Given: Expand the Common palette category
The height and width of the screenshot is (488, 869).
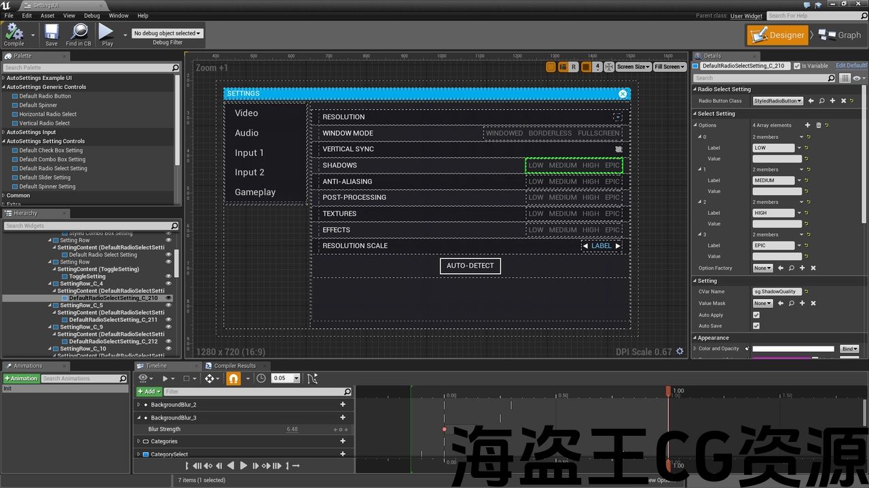Looking at the screenshot, I should 18,195.
